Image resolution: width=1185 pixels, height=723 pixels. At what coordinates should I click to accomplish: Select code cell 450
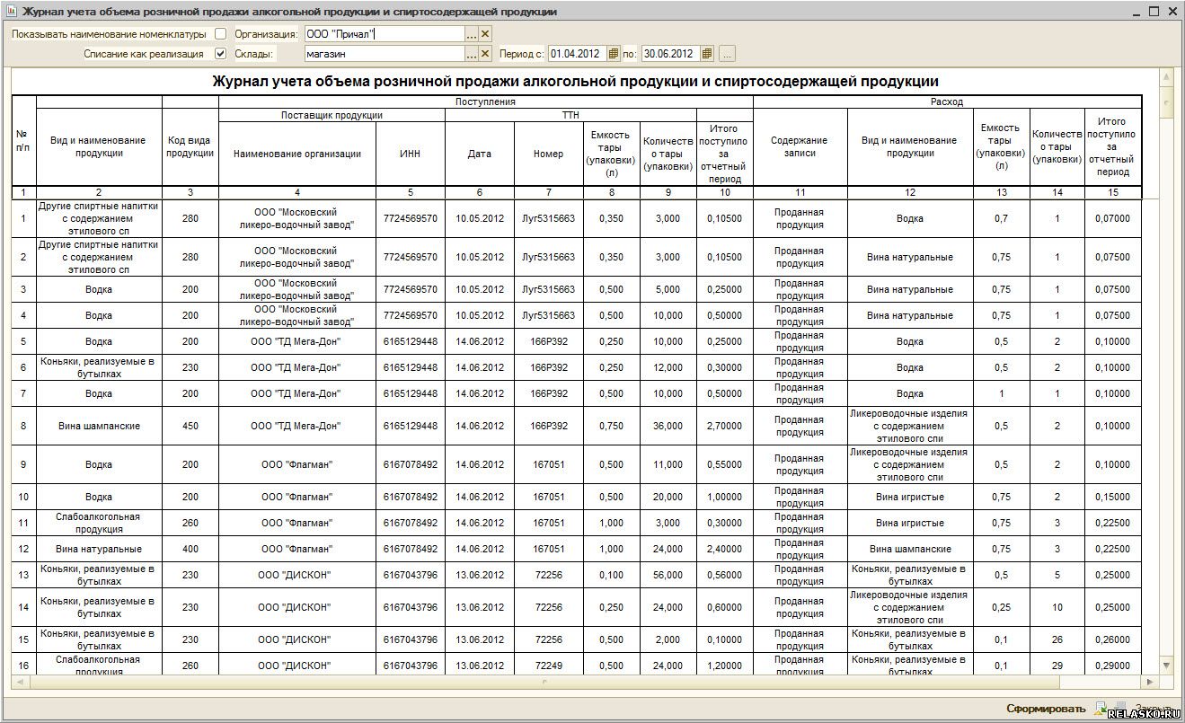pyautogui.click(x=190, y=426)
